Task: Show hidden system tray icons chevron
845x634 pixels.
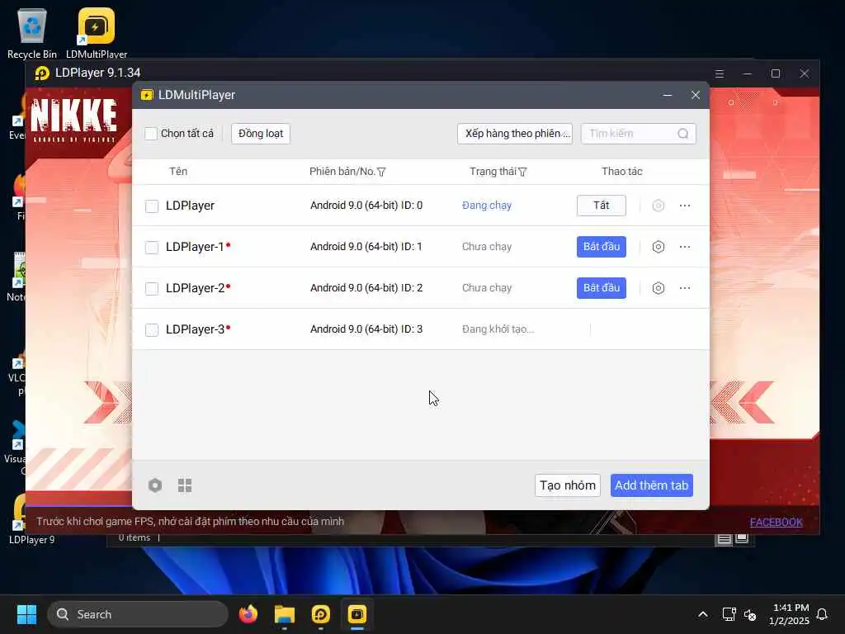Action: [x=703, y=614]
